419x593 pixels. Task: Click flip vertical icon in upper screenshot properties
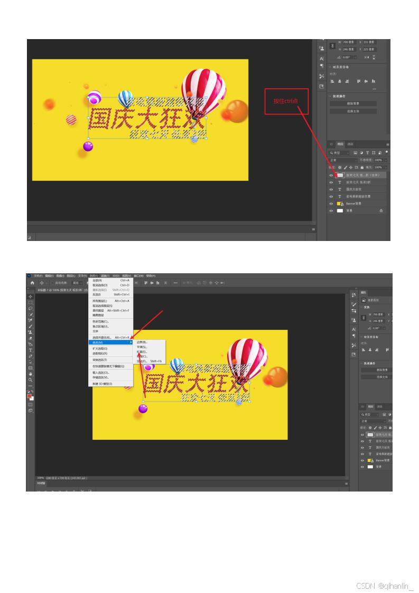[x=374, y=57]
